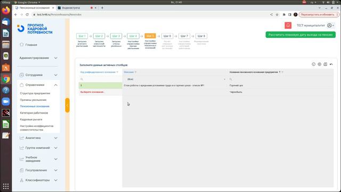
Task: Expand the Сотрудники menu chevron
Action: (x=55, y=75)
